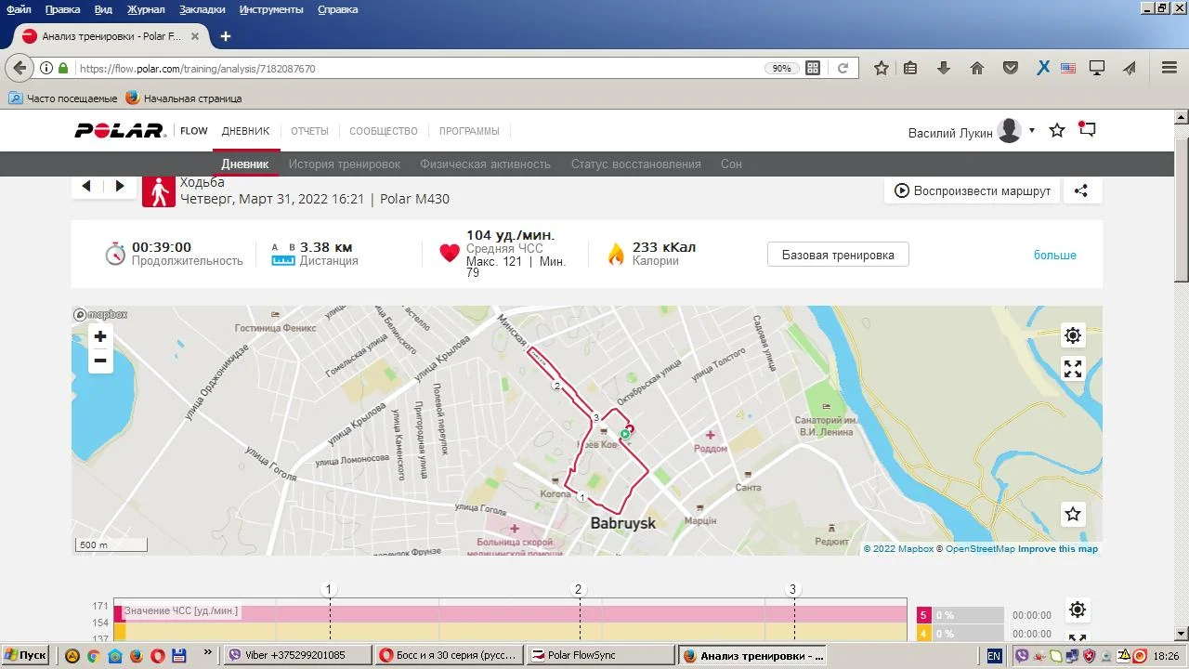Click kilometer marker 2 on the chart
This screenshot has width=1189, height=669.
pyautogui.click(x=578, y=589)
